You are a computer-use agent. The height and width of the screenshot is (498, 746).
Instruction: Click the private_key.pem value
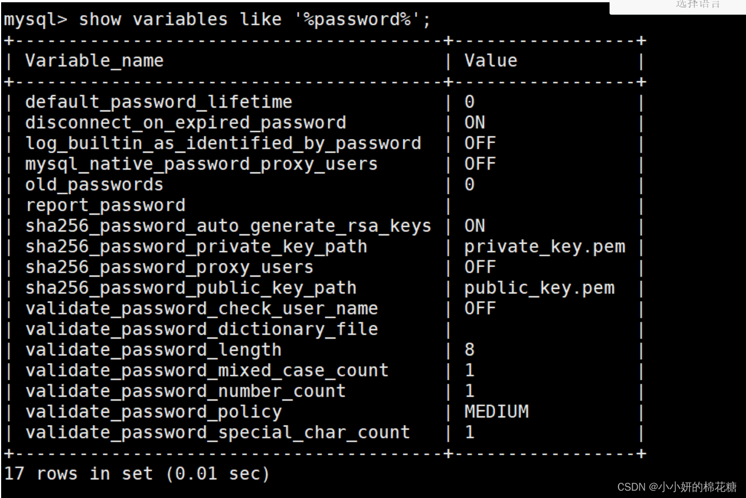545,247
